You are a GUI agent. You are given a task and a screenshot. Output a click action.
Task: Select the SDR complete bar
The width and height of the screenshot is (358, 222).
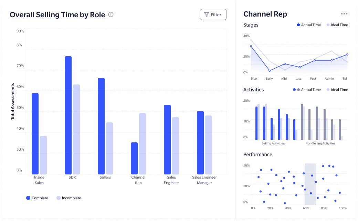[68, 115]
